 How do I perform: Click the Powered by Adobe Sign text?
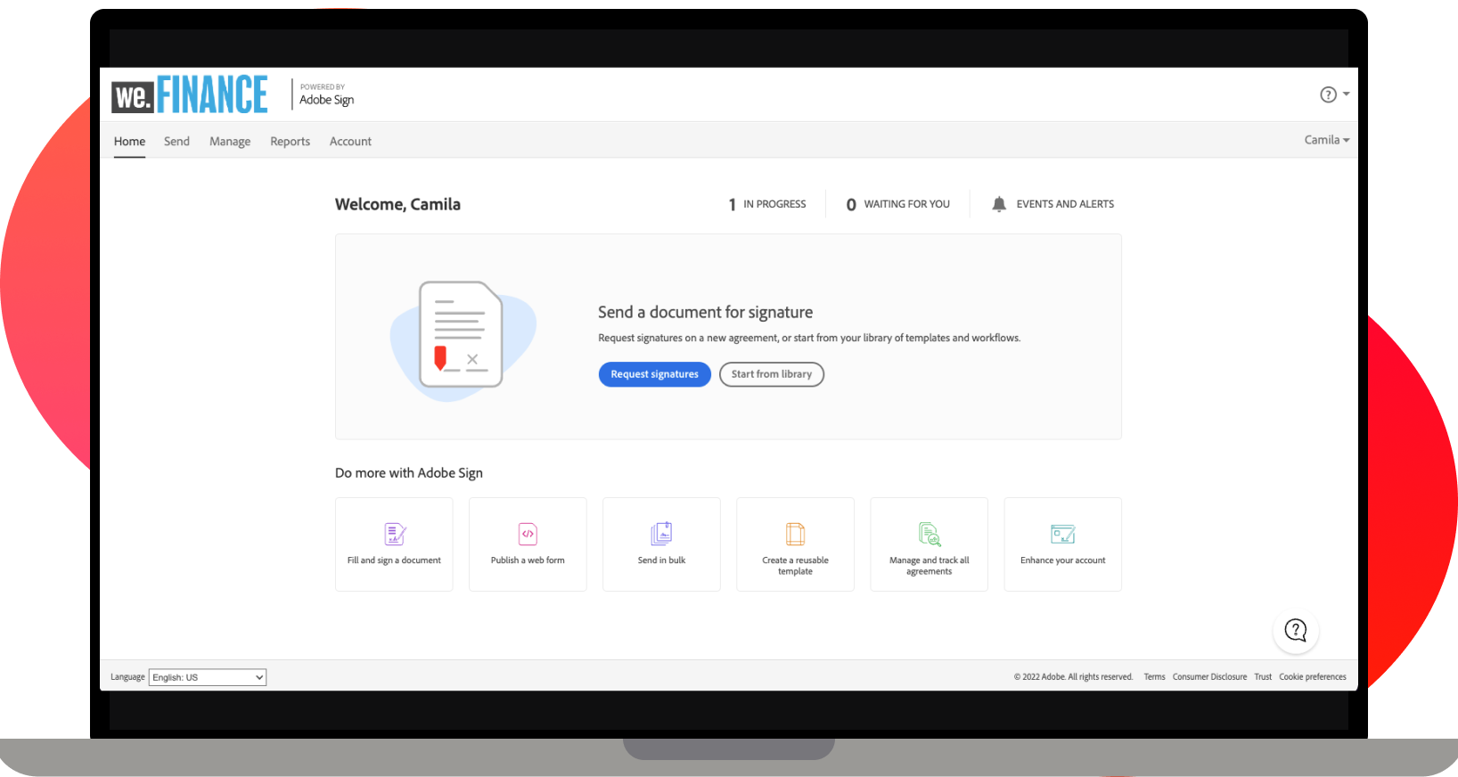(326, 94)
